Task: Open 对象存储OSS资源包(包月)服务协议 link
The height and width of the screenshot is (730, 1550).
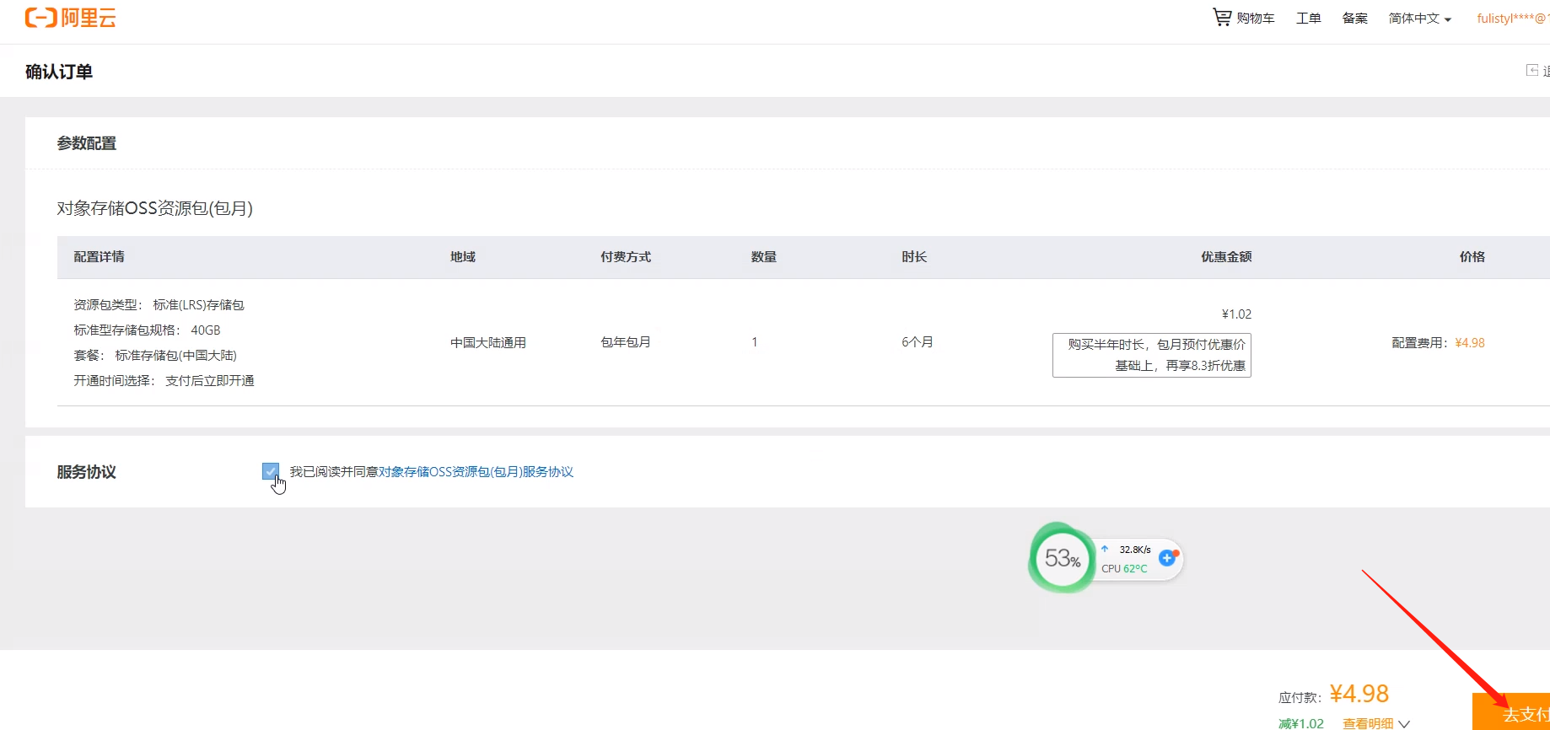Action: pyautogui.click(x=476, y=471)
